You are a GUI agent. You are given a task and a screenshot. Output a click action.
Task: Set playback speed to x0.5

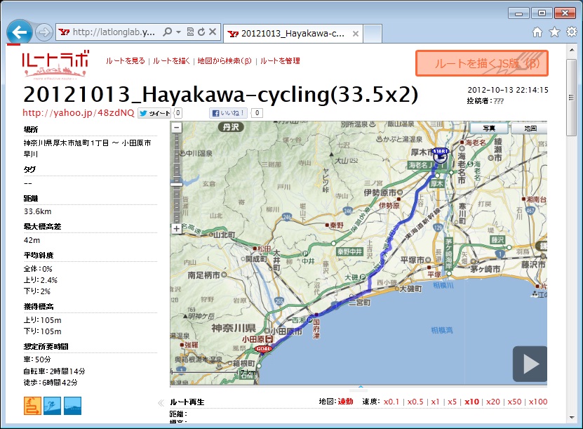pyautogui.click(x=415, y=402)
